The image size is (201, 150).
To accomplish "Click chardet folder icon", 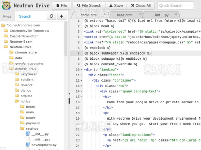I will (x=17, y=85).
